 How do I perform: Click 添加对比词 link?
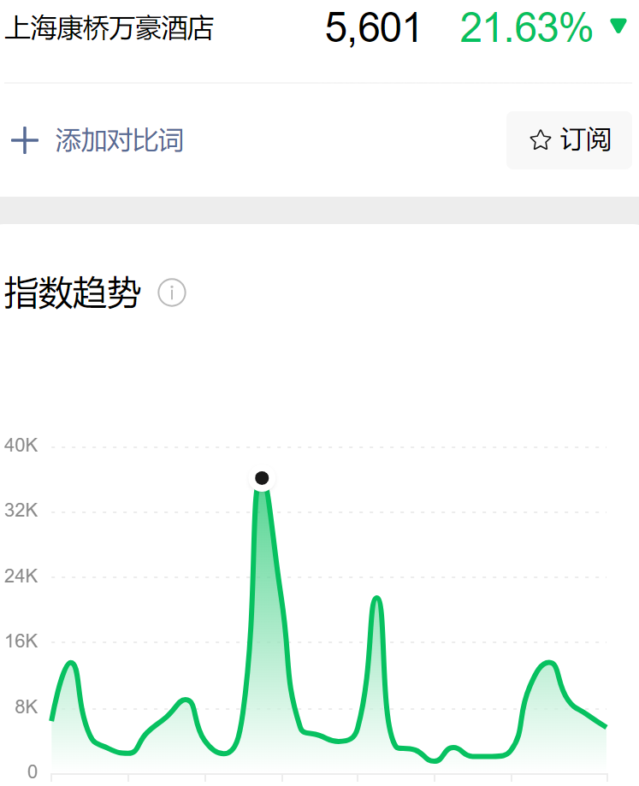pos(119,140)
